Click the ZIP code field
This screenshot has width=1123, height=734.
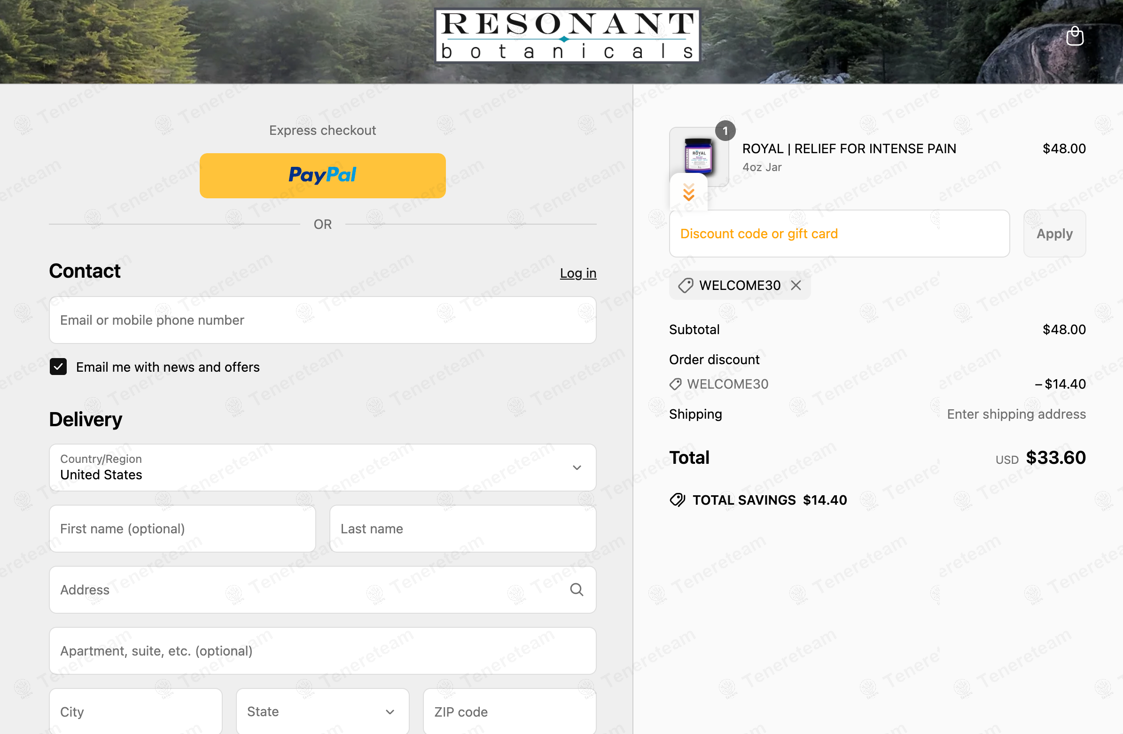(509, 711)
